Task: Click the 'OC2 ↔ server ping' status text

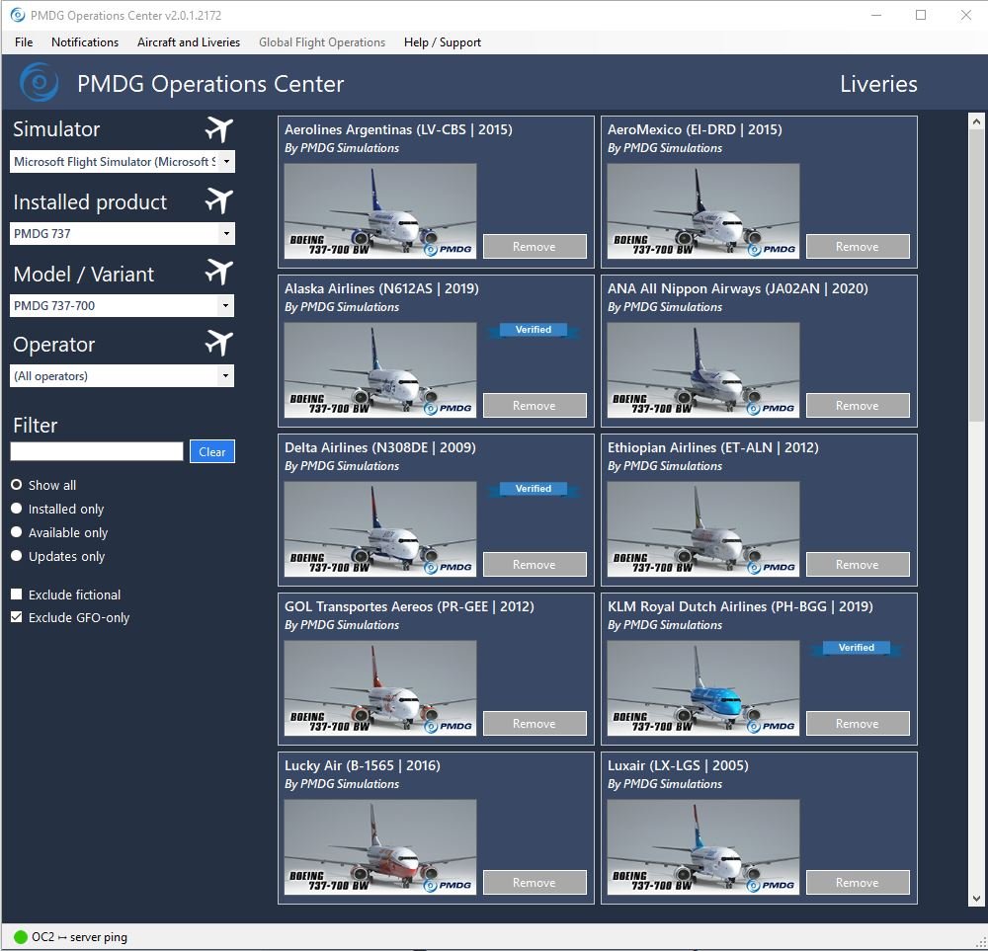Action: tap(79, 937)
